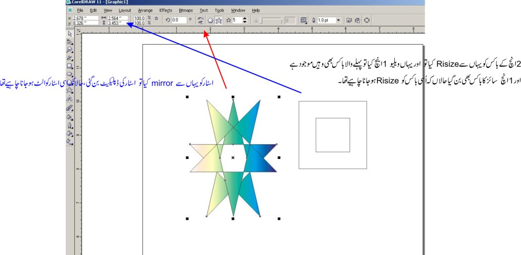Switch shape to Polygon mode
The height and width of the screenshot is (255, 521).
point(210,20)
